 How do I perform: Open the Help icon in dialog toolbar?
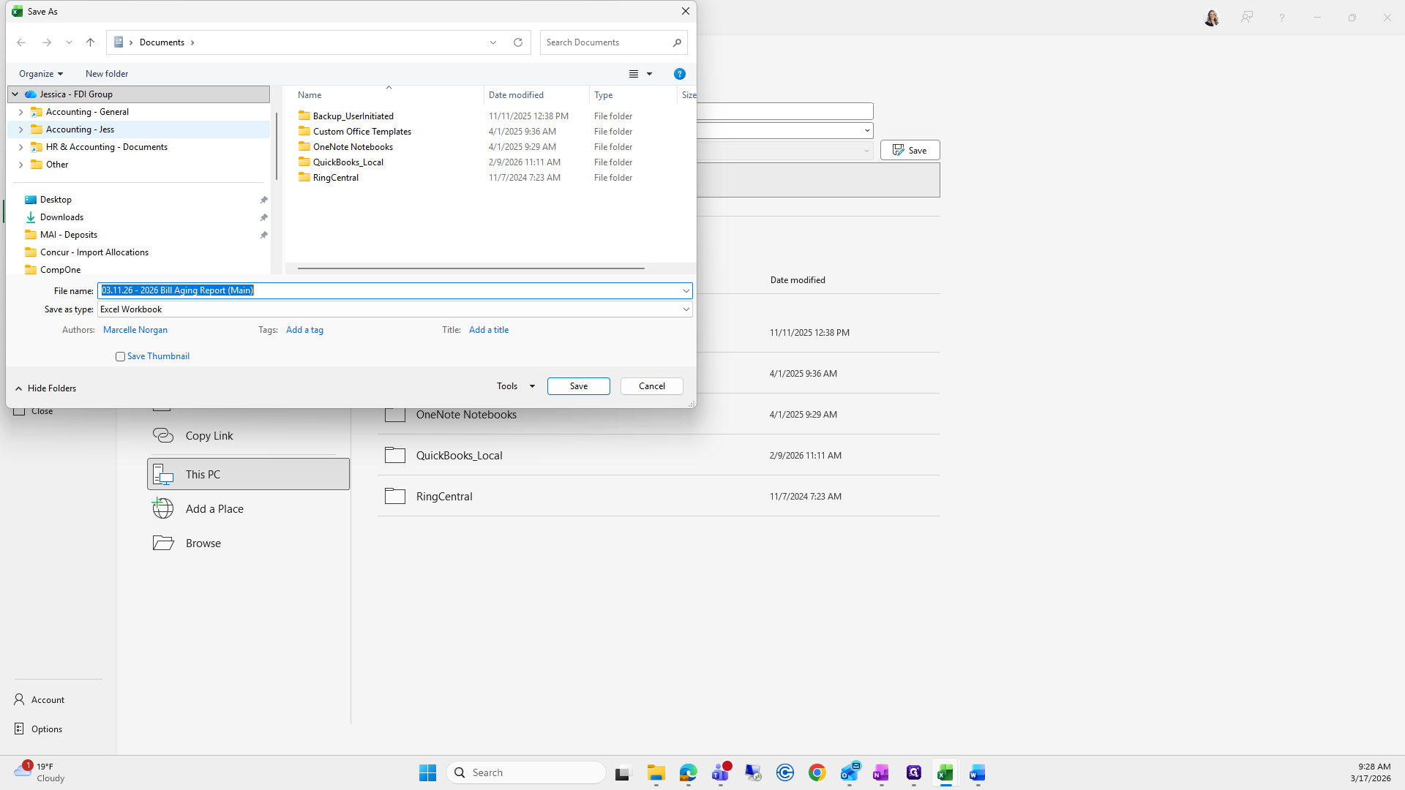coord(679,74)
